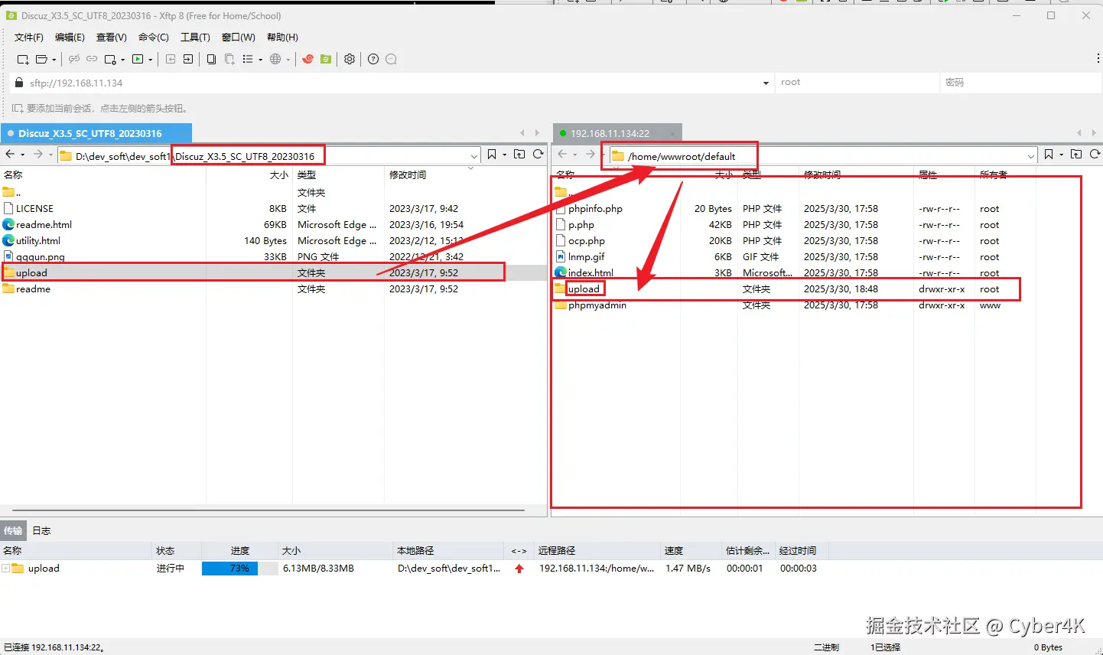
Task: Go forward in the local pane
Action: [x=37, y=155]
